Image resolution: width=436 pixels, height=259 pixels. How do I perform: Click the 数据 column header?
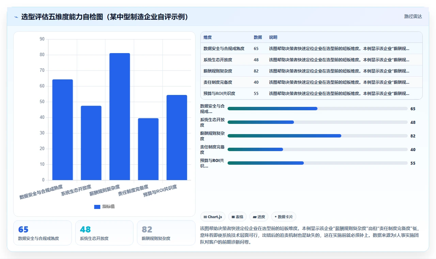coord(258,37)
